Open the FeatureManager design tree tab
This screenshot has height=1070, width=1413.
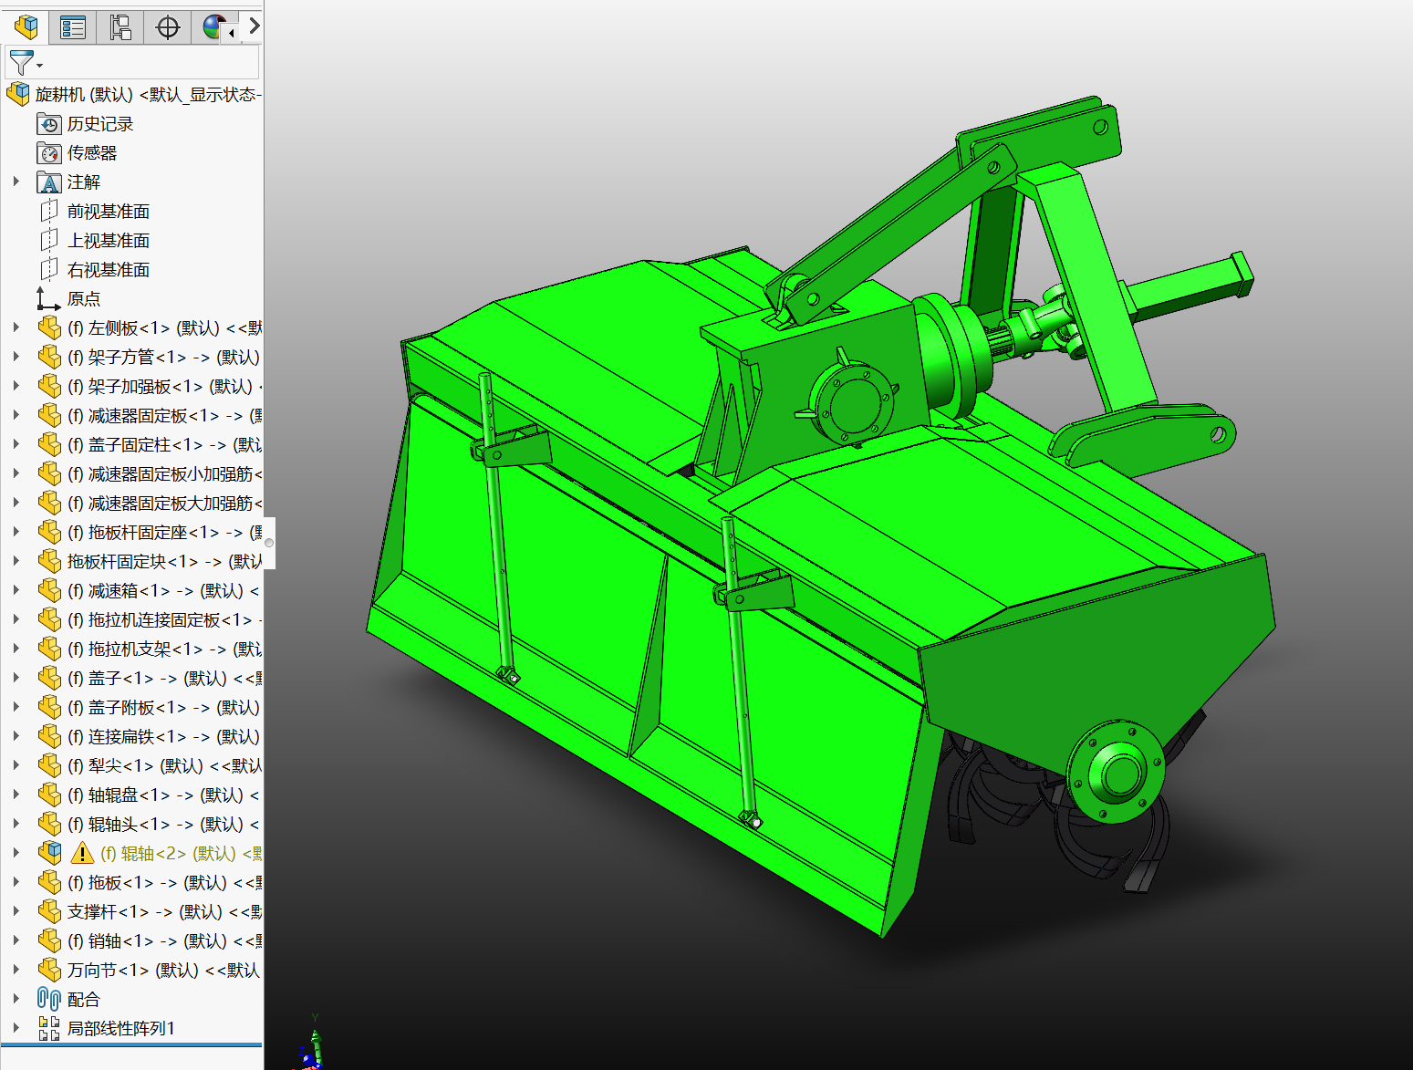tap(26, 27)
